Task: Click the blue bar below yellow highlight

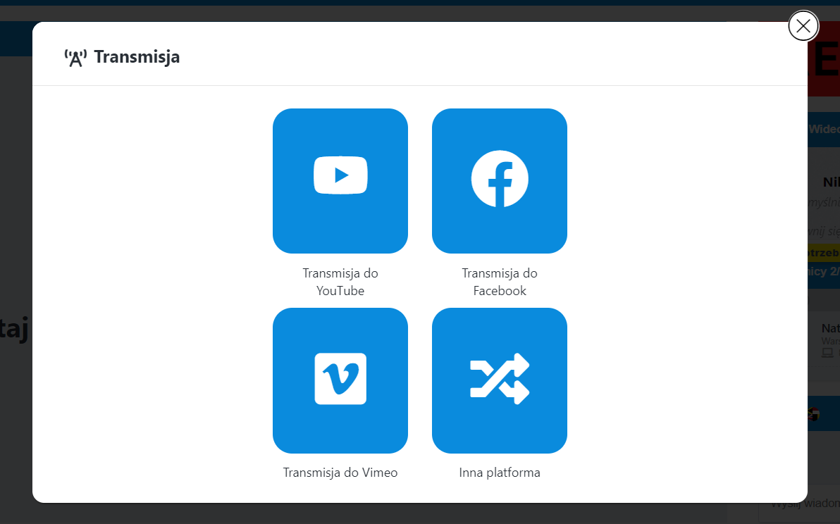Action: pyautogui.click(x=823, y=271)
